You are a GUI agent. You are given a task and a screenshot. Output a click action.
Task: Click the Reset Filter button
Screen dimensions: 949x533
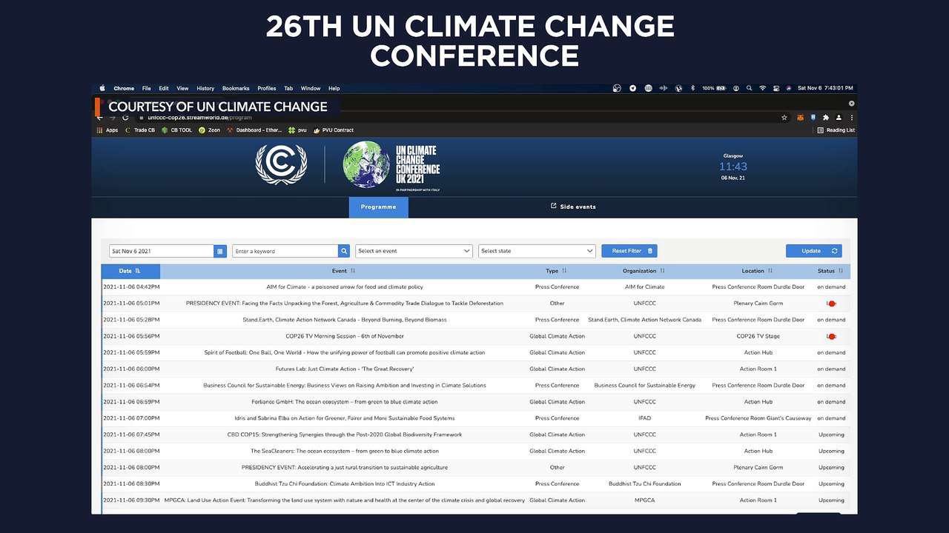[629, 251]
